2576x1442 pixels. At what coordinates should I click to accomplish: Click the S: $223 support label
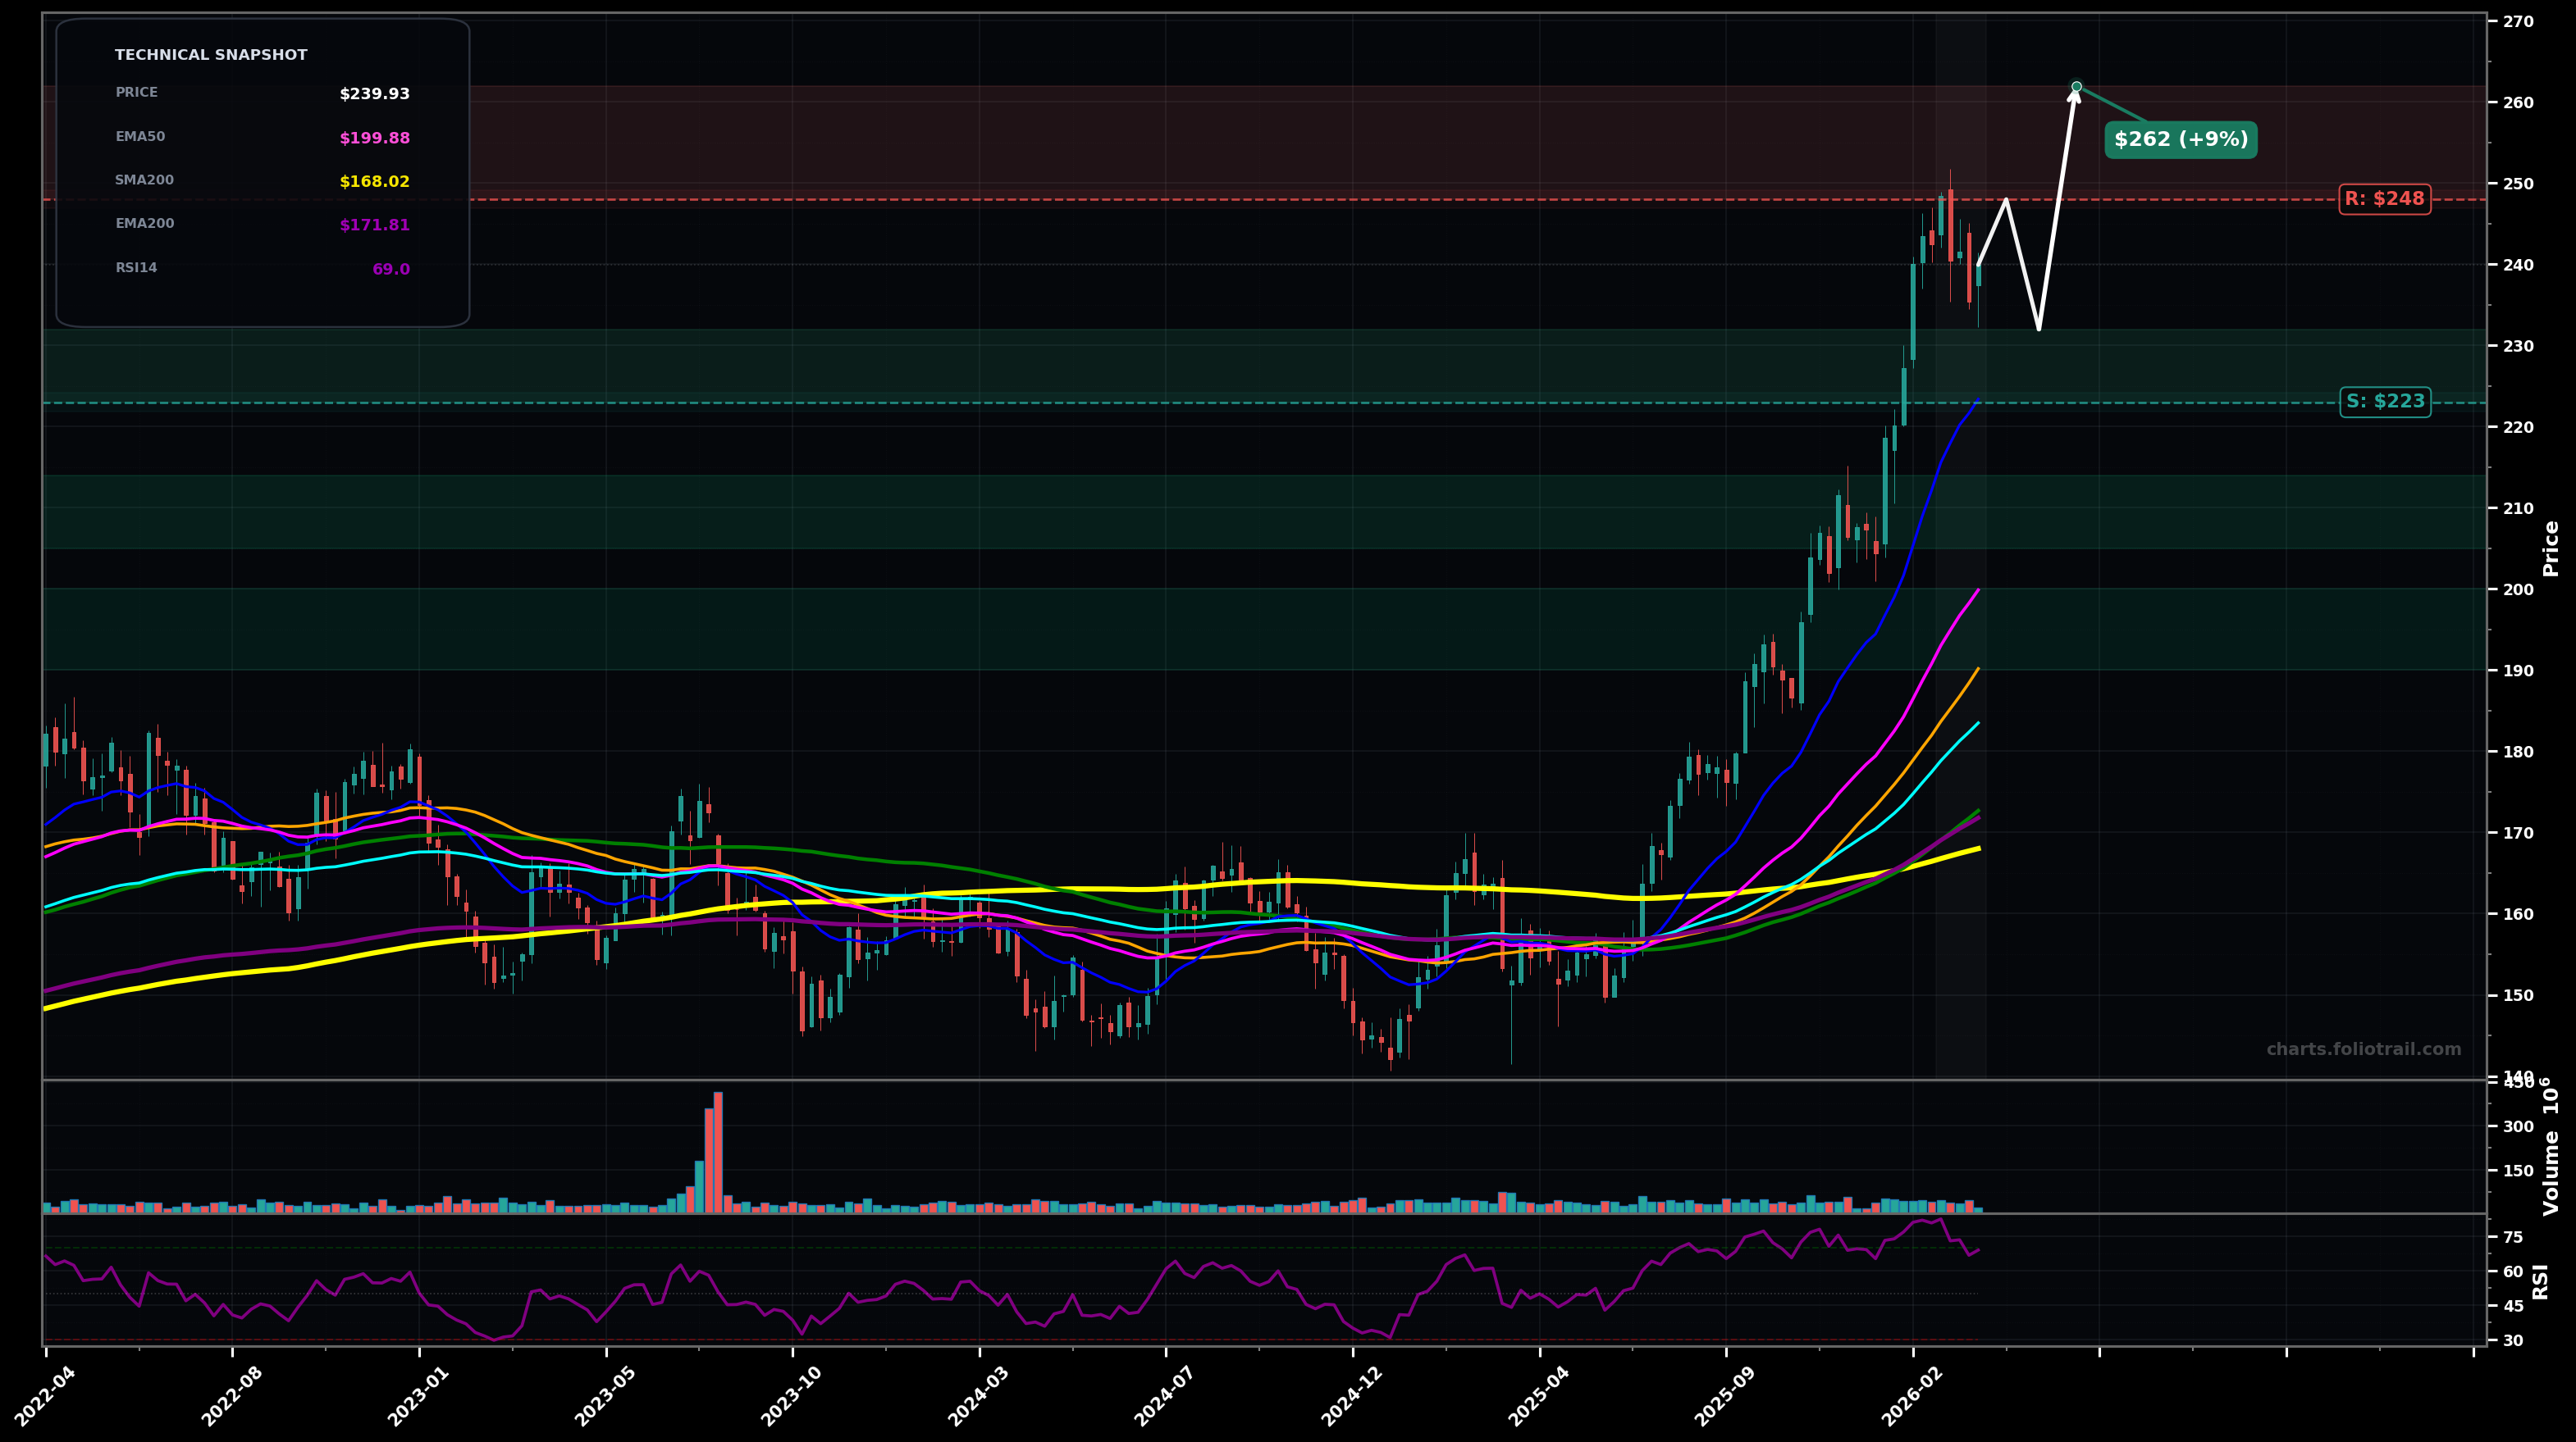pos(2386,402)
